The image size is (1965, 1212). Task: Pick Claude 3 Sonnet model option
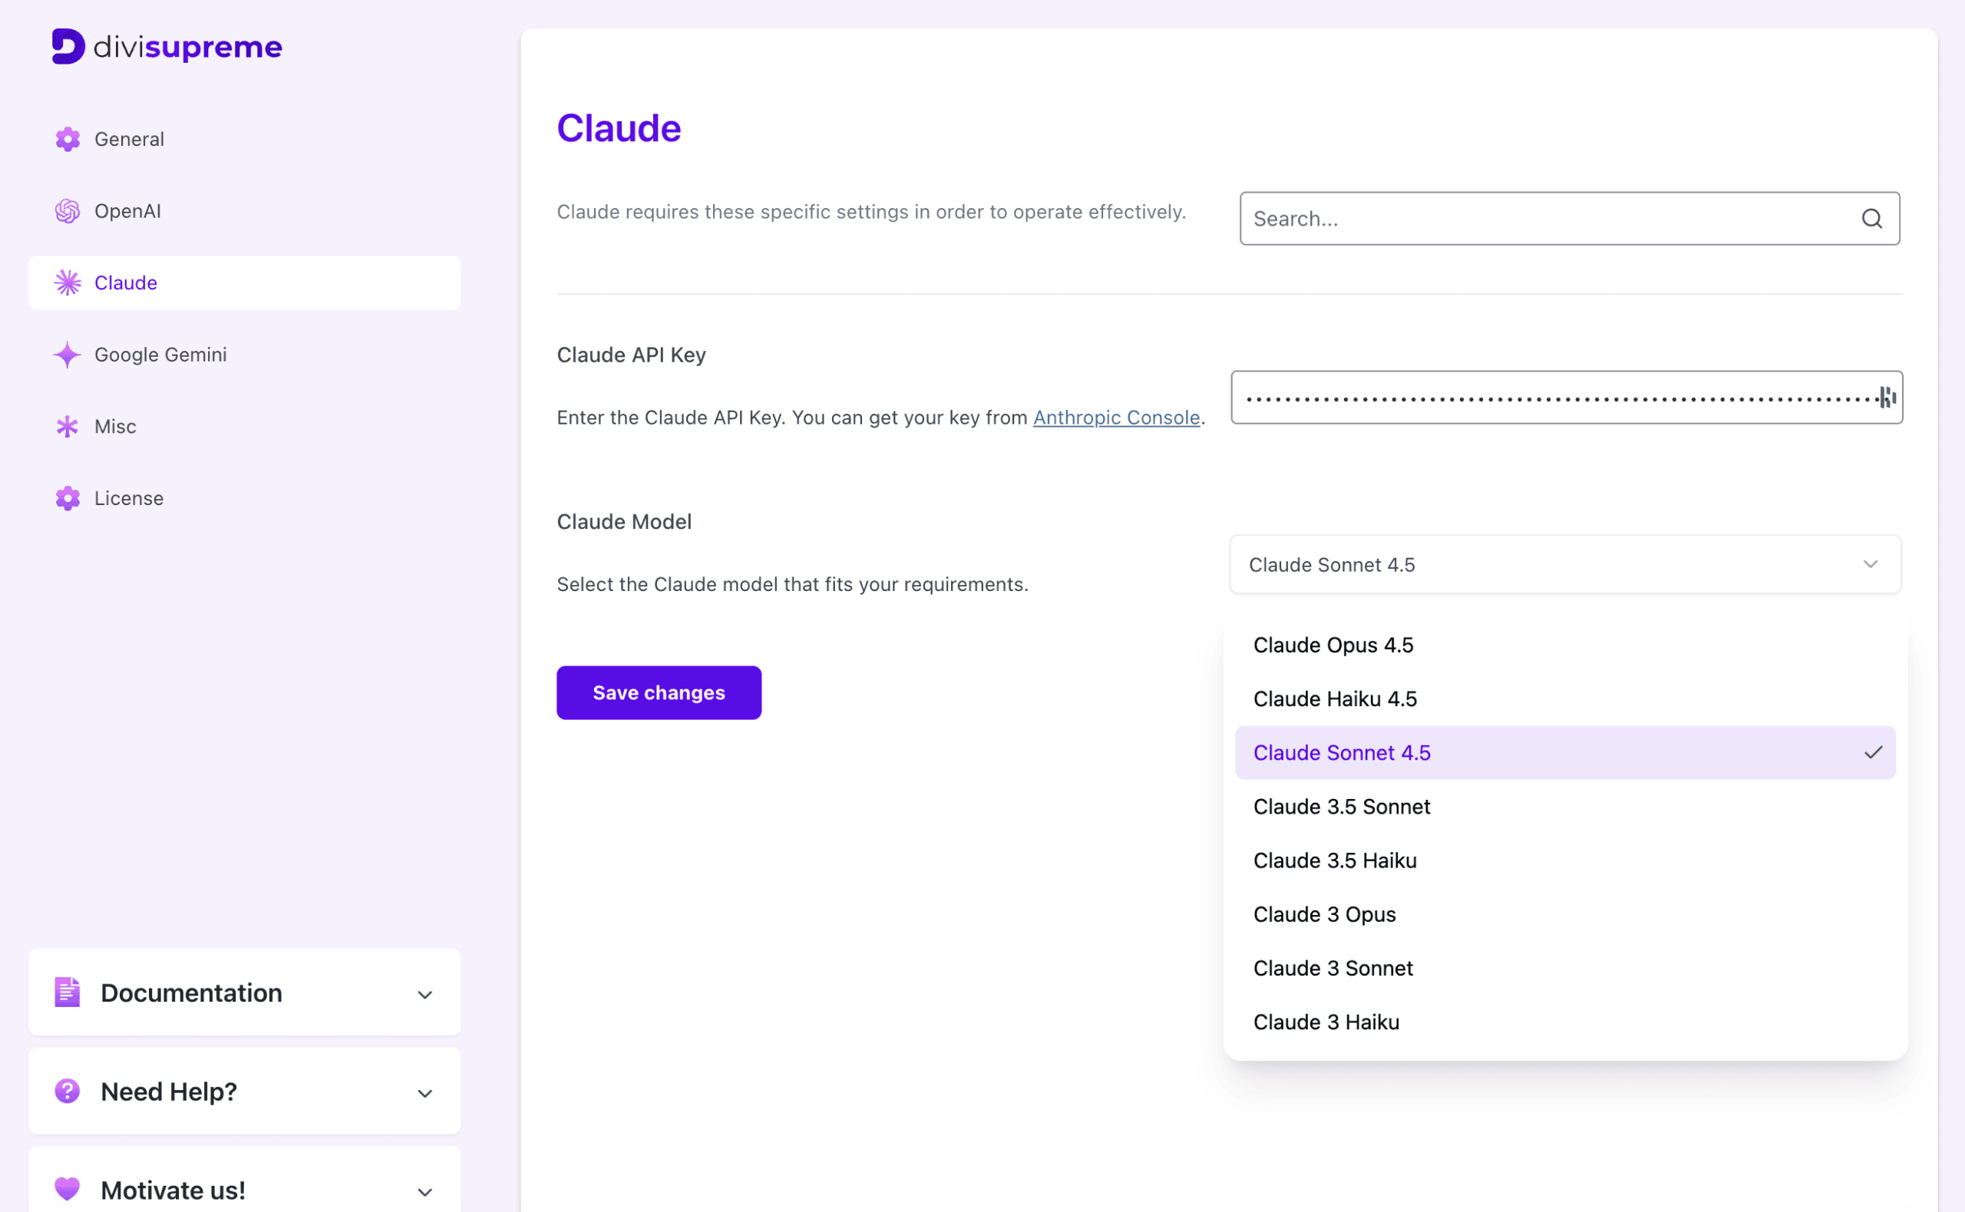(1333, 969)
